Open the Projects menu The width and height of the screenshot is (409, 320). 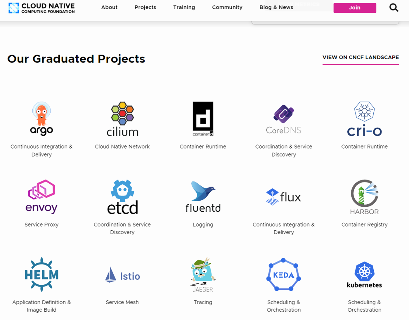point(145,7)
